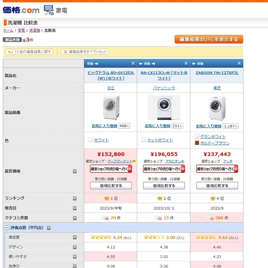Open dropdown beside 評価点数（平均点）header
This screenshot has height=268, width=268.
coord(49,228)
